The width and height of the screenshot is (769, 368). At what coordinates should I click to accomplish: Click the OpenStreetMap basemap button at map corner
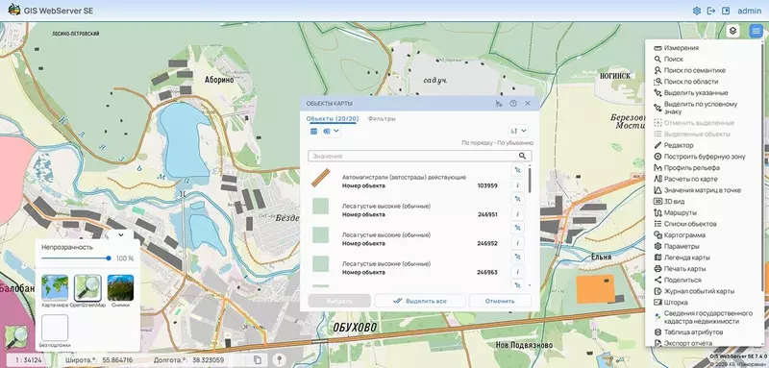[x=16, y=337]
